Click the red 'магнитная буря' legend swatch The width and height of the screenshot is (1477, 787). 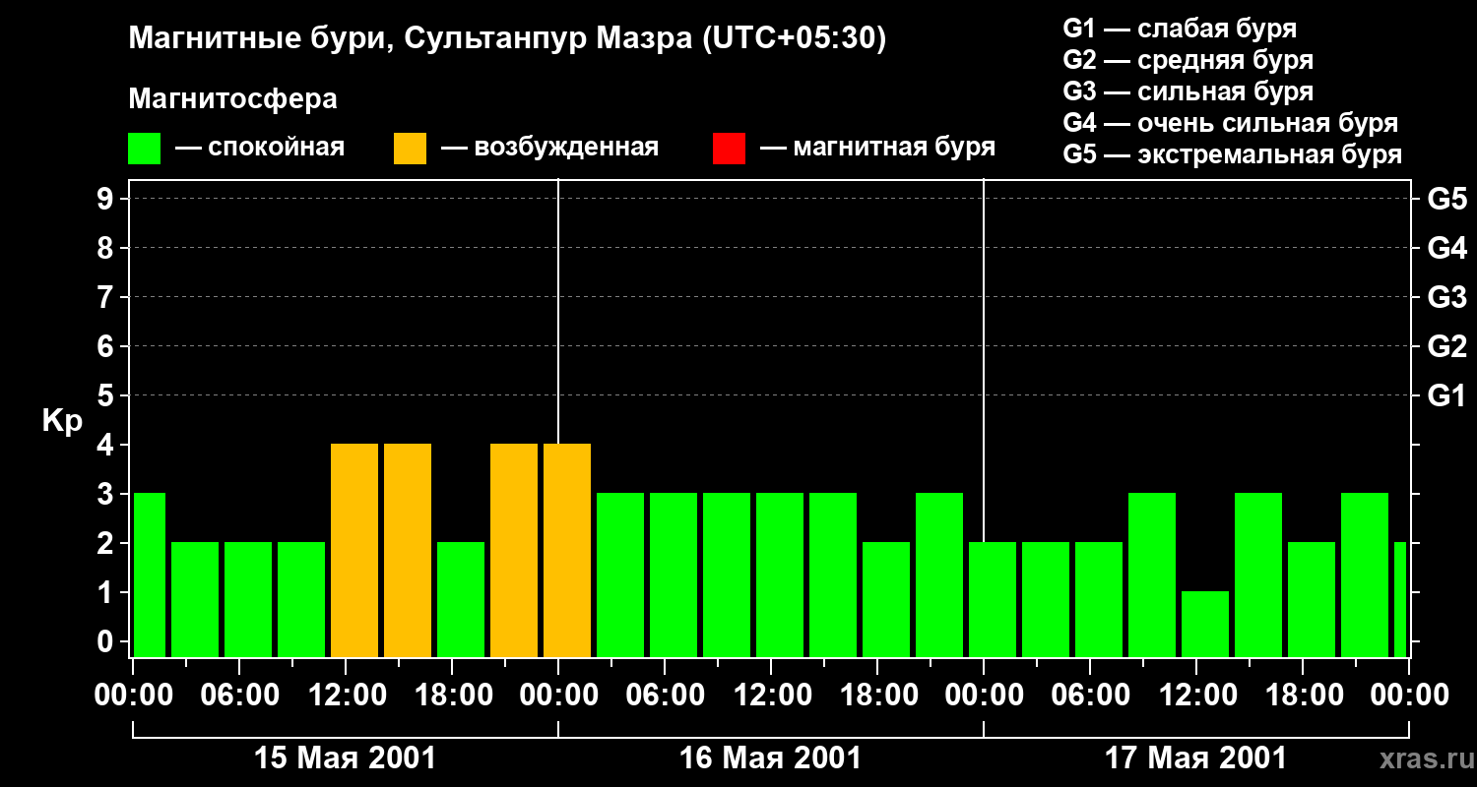tap(729, 149)
